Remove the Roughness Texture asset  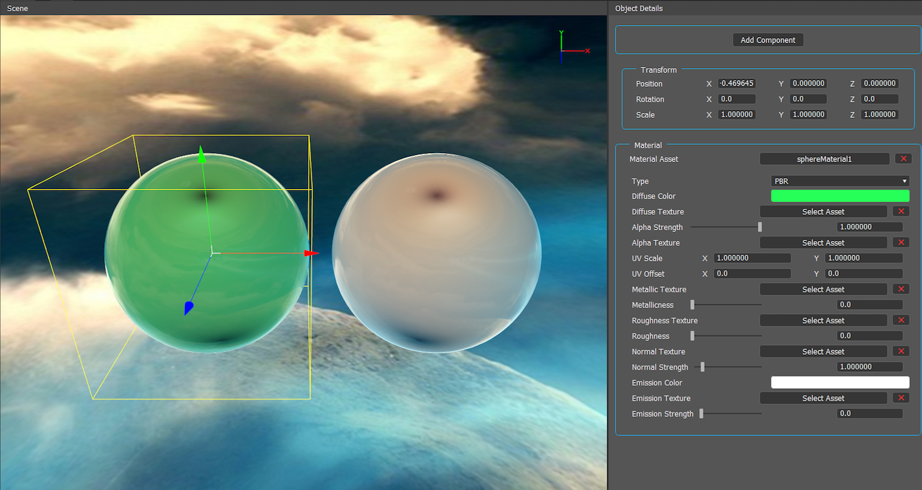[901, 320]
